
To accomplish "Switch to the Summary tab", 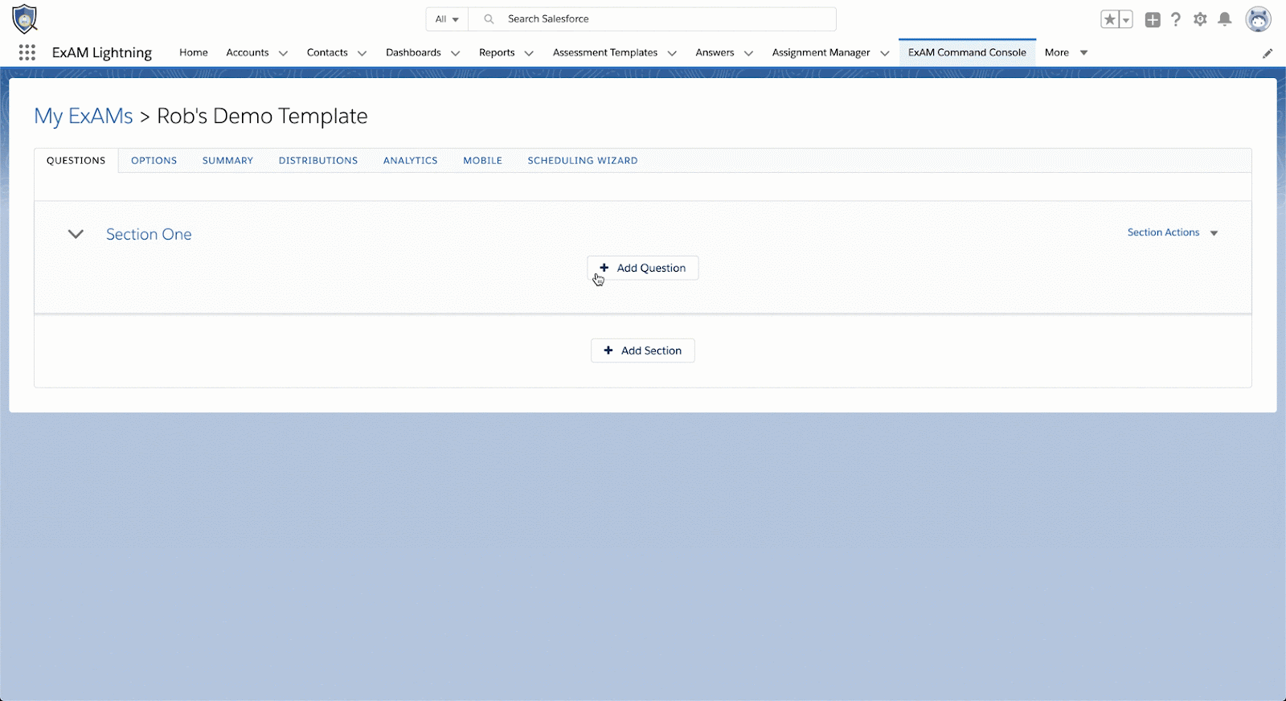I will click(227, 161).
